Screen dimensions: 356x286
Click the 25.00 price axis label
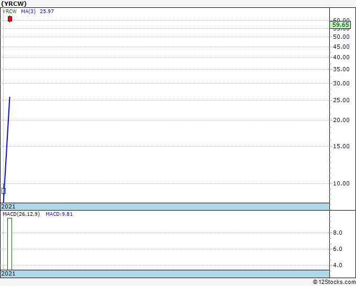pos(341,100)
